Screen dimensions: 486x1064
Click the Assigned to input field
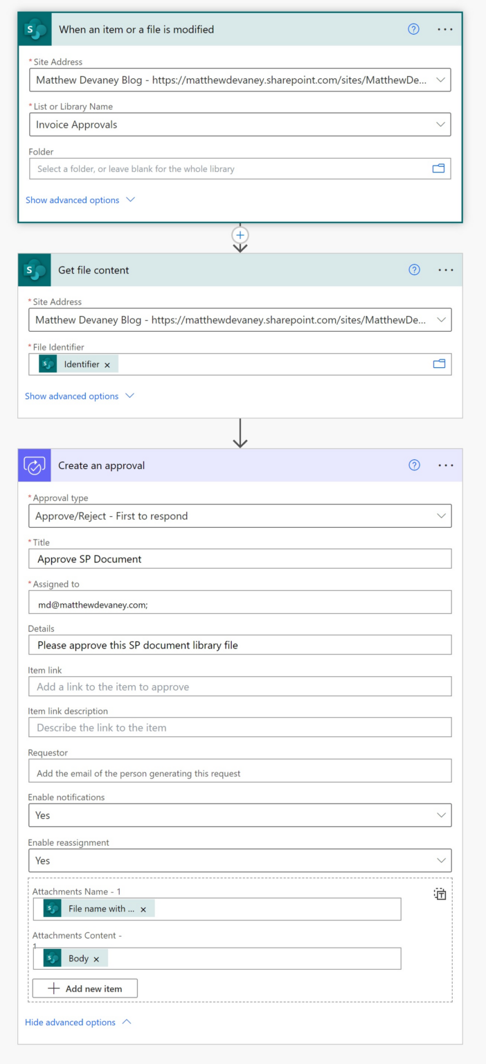(x=240, y=601)
